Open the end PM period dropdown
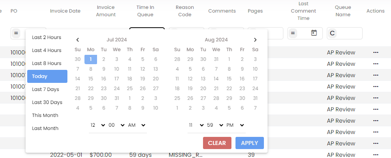The height and width of the screenshot is (158, 391). [235, 125]
